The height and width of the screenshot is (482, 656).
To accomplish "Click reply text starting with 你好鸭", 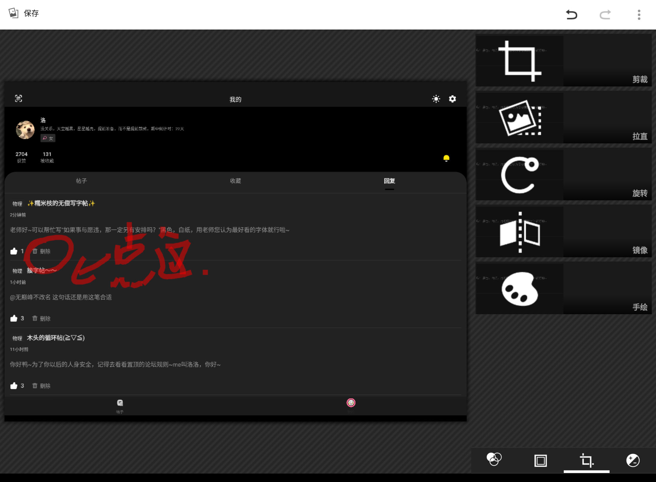I will click(x=115, y=365).
